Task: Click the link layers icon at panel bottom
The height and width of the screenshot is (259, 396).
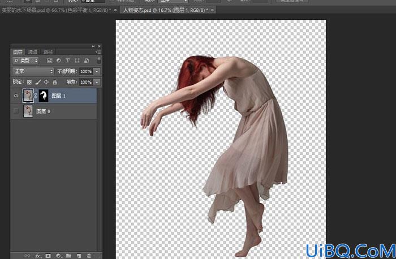Action: coord(27,256)
